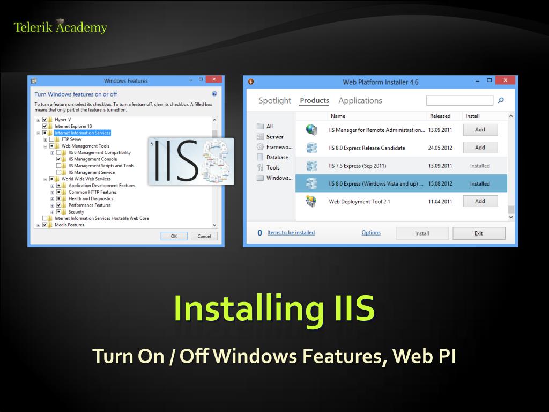The image size is (549, 412).
Task: Select the IIS 7.5 Express (Sep 2011) row
Action: click(401, 166)
